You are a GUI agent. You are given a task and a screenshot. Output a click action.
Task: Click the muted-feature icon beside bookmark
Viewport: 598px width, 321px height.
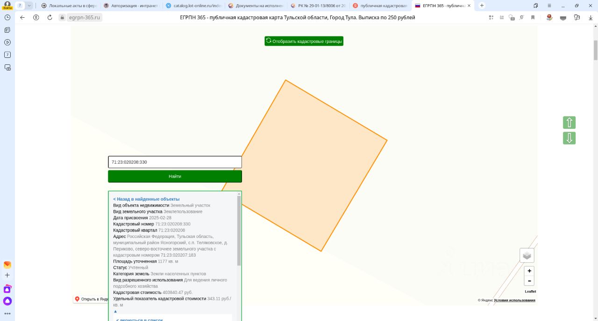pyautogui.click(x=522, y=17)
